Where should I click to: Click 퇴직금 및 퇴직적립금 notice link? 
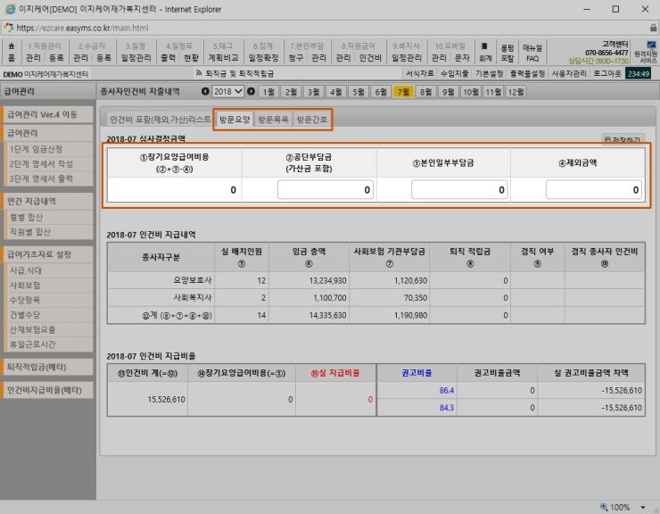click(x=240, y=73)
